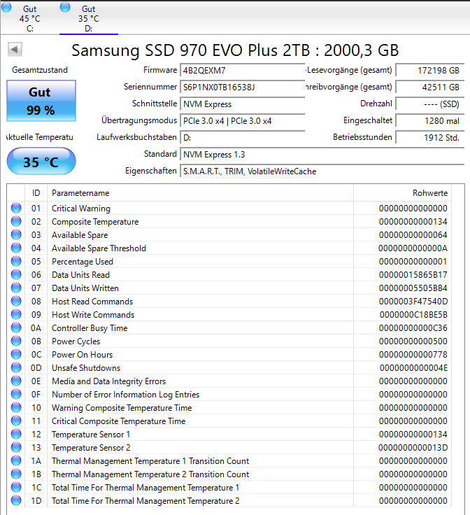
Task: Click the Rohwerte column header
Action: tap(402, 193)
